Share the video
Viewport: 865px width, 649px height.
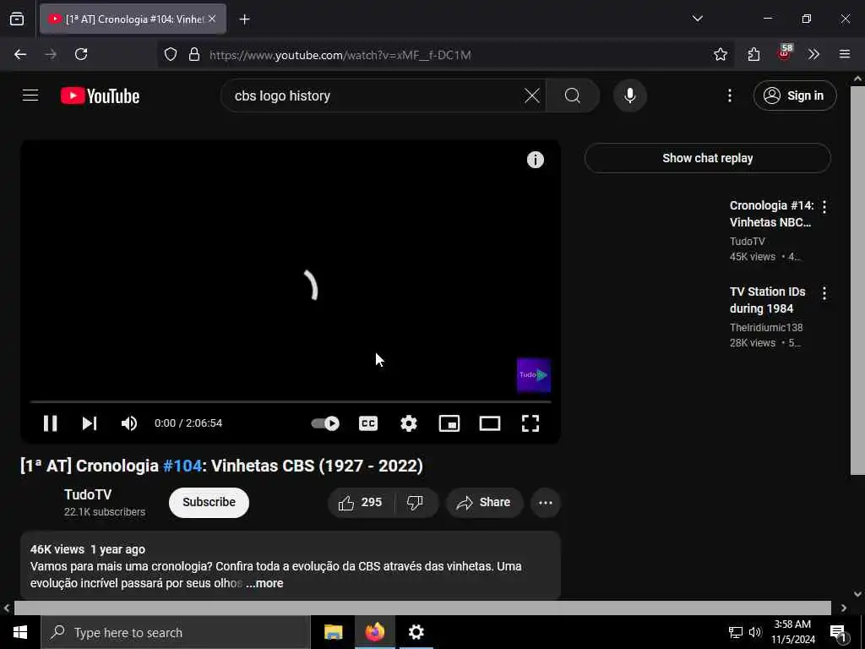tap(484, 502)
